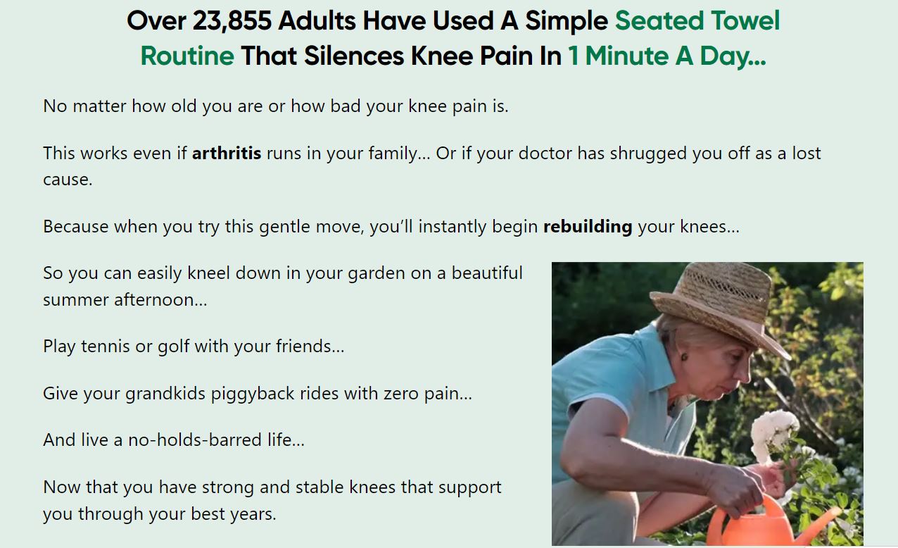Screen dimensions: 898x548
Task: Click the green 'Seated Towel' headline text
Action: (x=697, y=21)
